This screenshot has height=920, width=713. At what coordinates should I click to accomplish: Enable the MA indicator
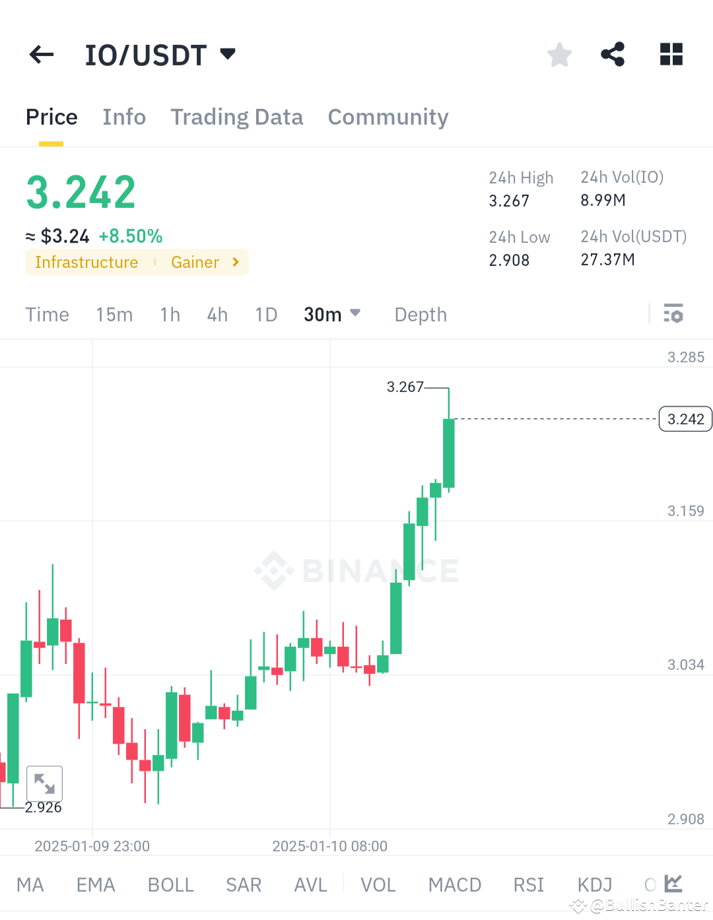click(30, 884)
